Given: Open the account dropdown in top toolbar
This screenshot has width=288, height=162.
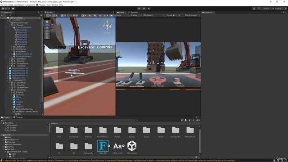Looking at the screenshot, I should [x=6, y=9].
